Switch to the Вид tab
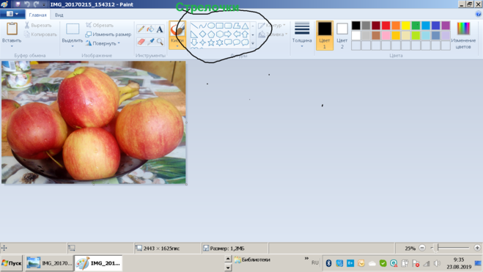 [x=59, y=15]
